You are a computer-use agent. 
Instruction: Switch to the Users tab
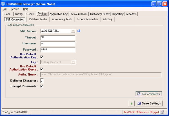7,14
